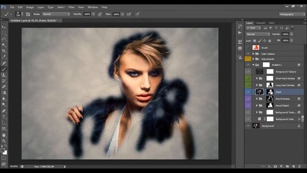Switch to the Paths tab
Viewport: 307px width, 173px height.
[272, 23]
